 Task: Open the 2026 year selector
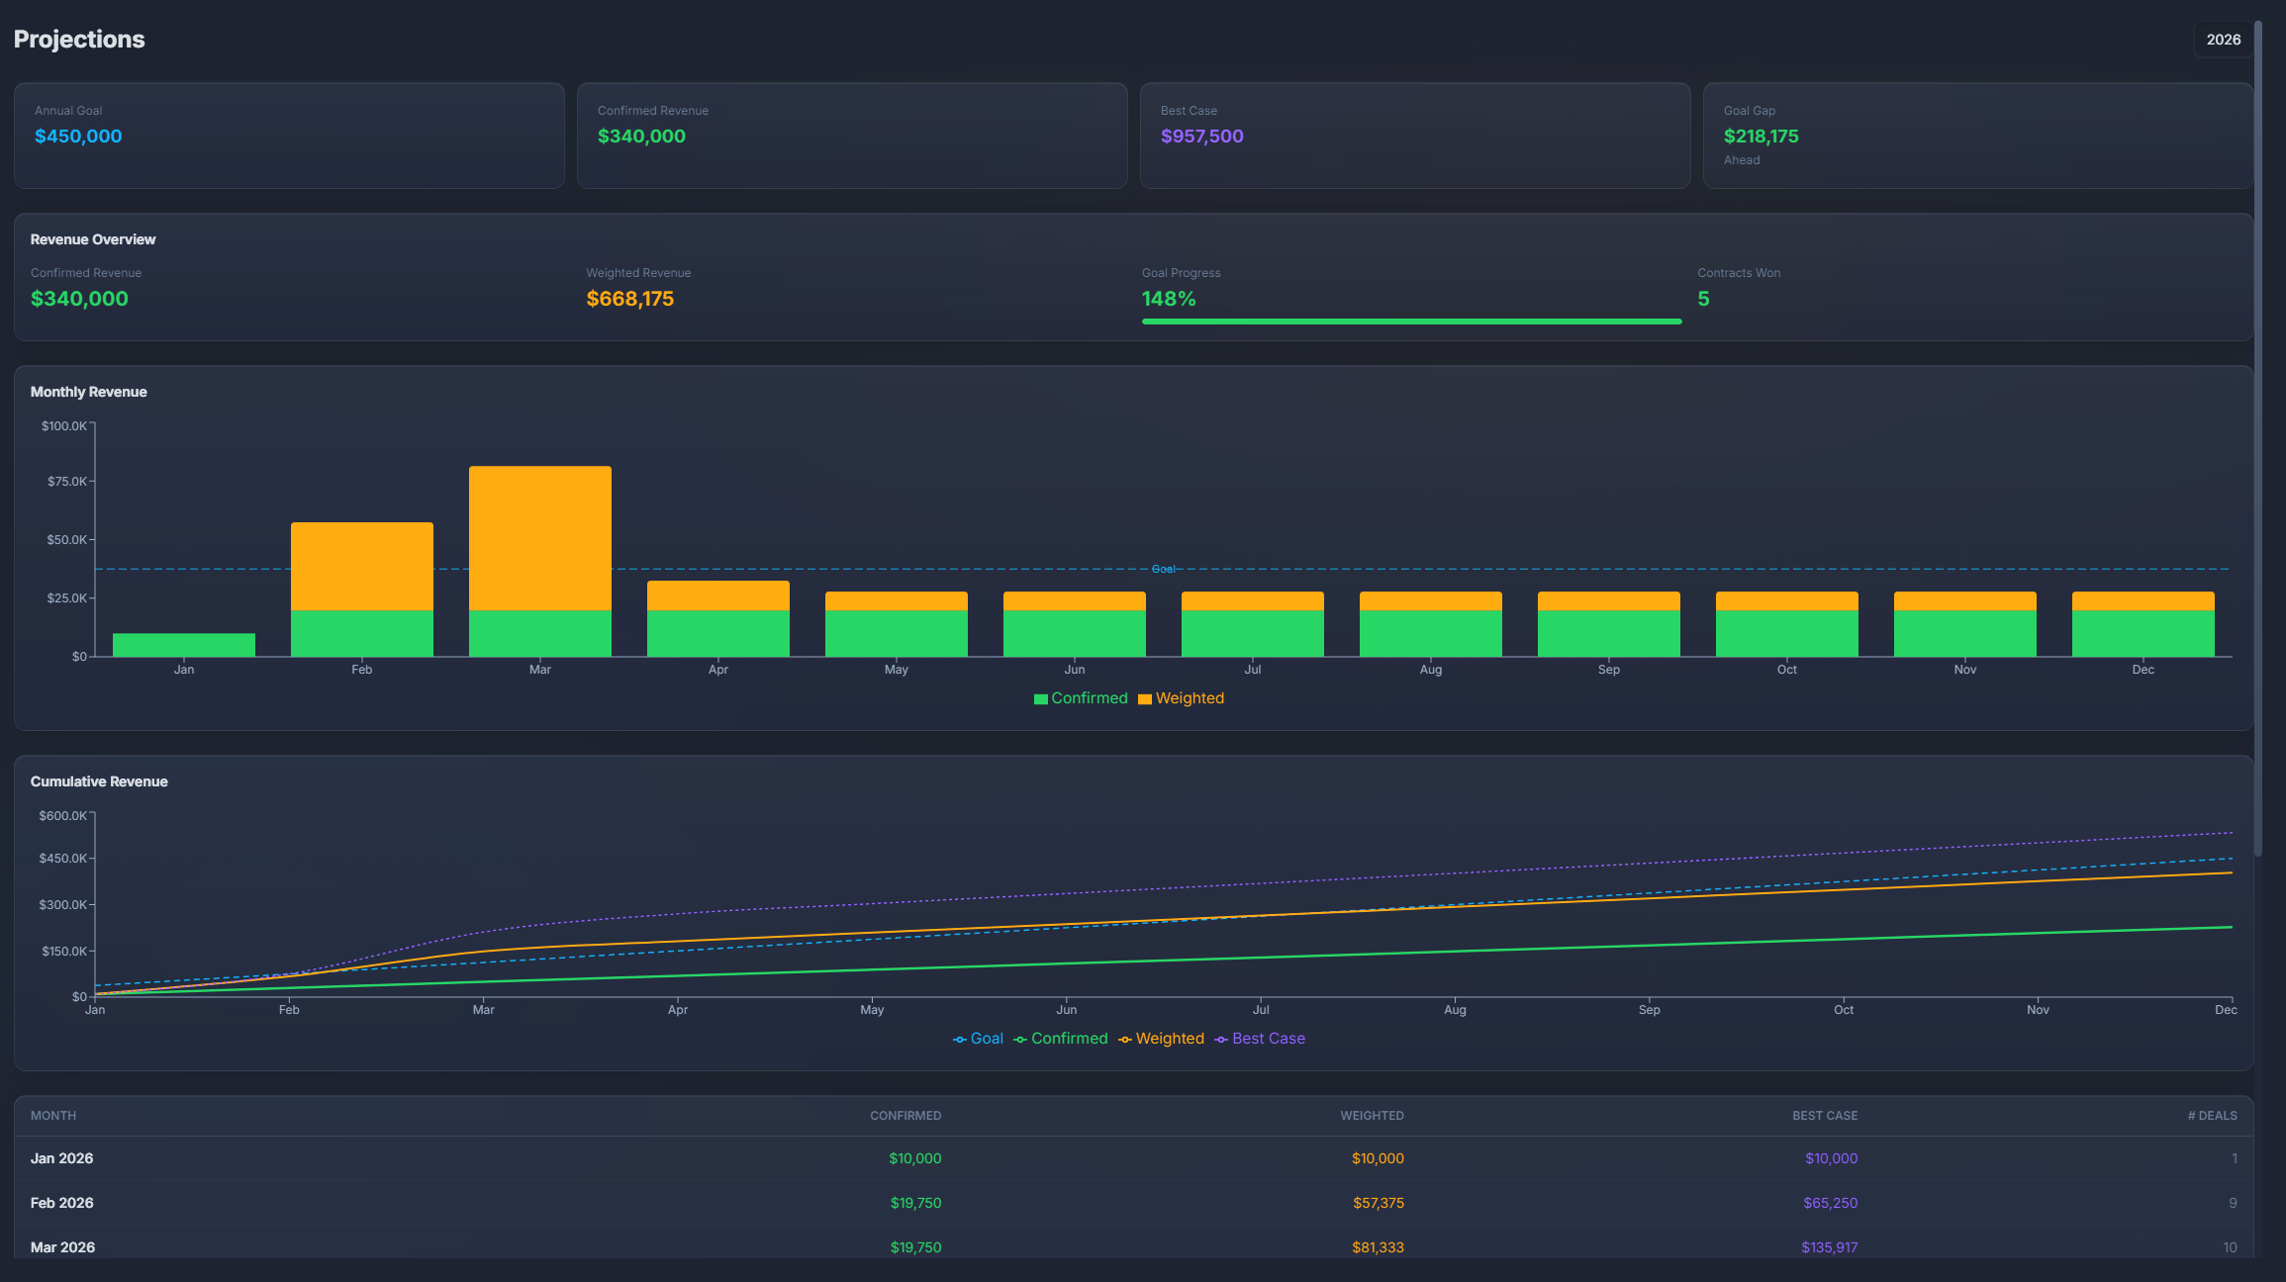[2224, 40]
